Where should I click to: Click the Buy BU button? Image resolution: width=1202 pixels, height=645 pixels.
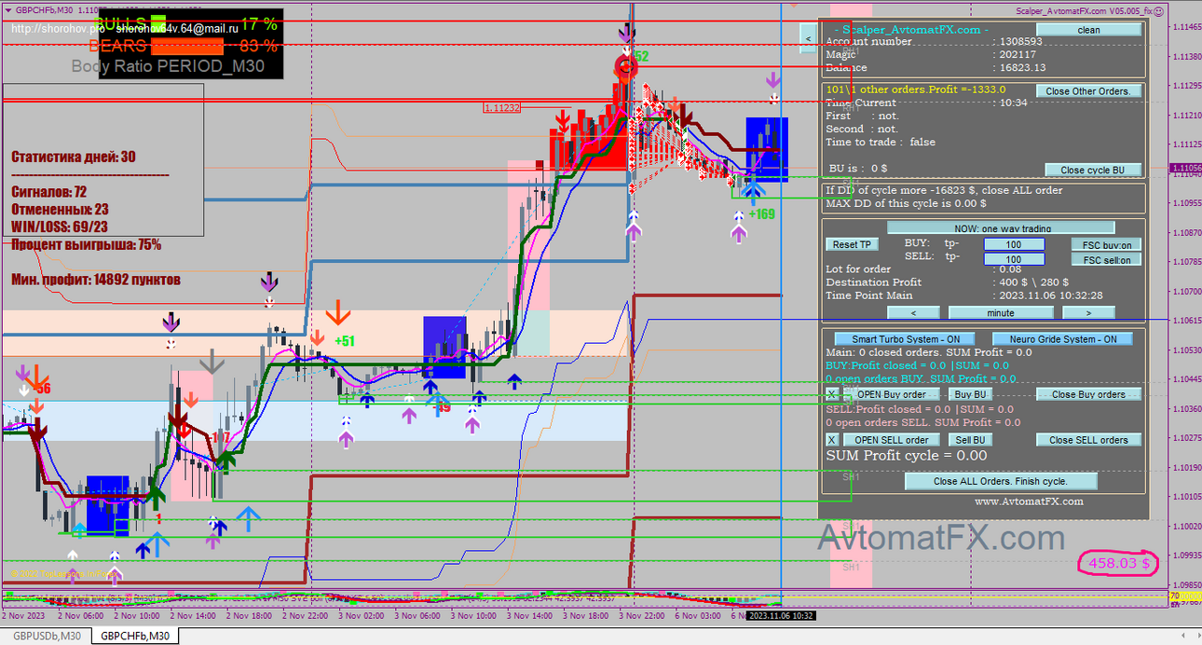[969, 394]
